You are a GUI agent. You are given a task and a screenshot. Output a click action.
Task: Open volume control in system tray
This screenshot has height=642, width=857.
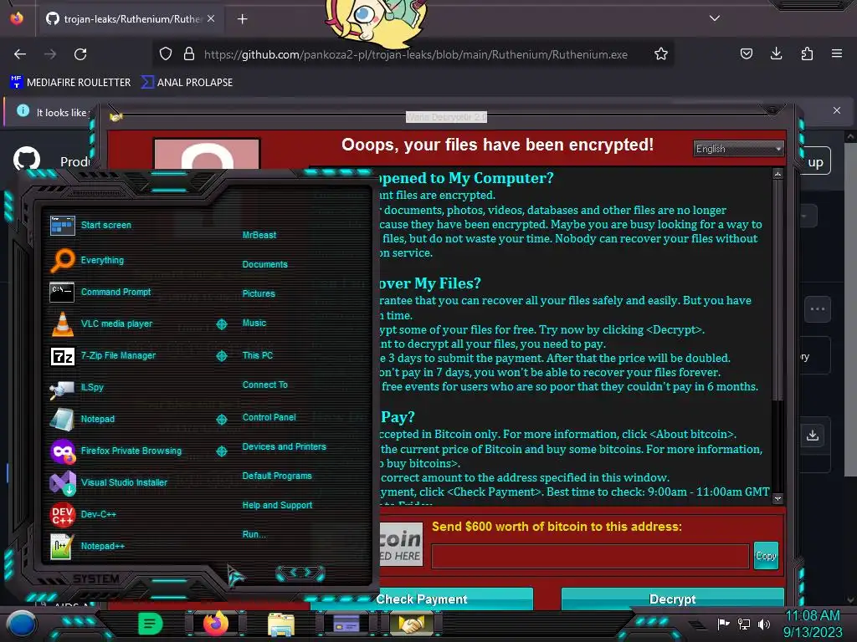pyautogui.click(x=764, y=624)
